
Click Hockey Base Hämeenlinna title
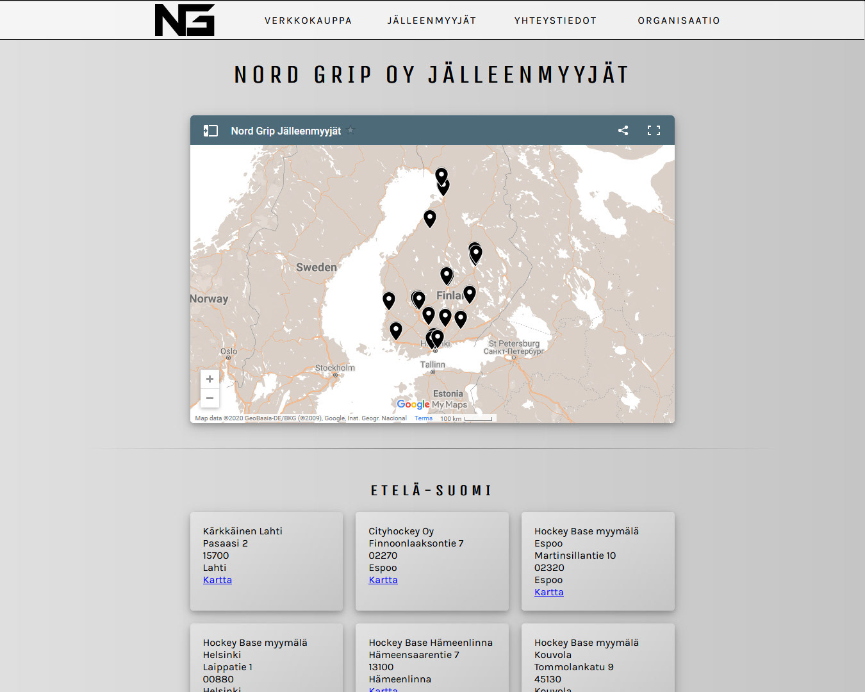431,643
